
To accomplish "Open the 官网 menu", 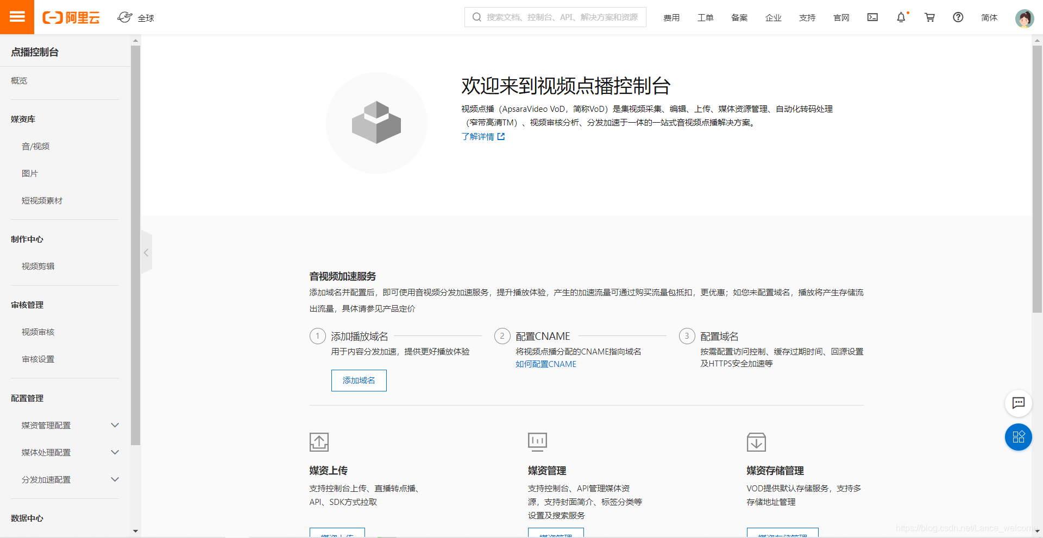I will 841,17.
